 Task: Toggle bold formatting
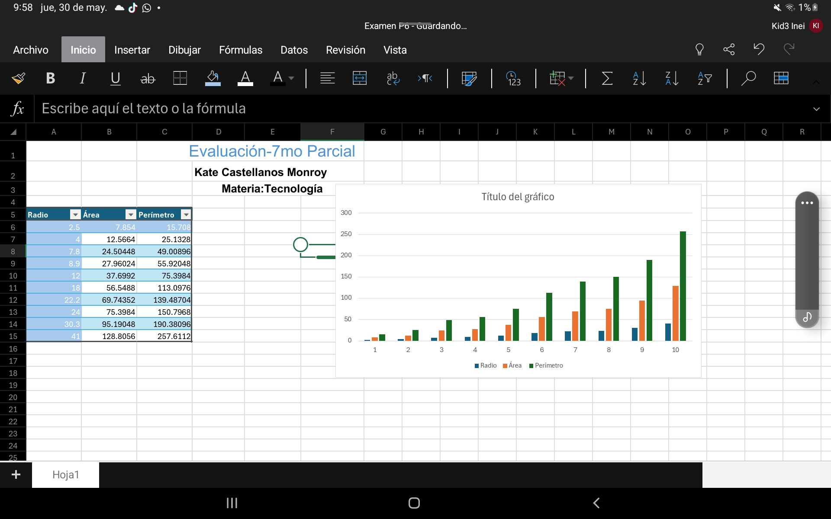(50, 78)
